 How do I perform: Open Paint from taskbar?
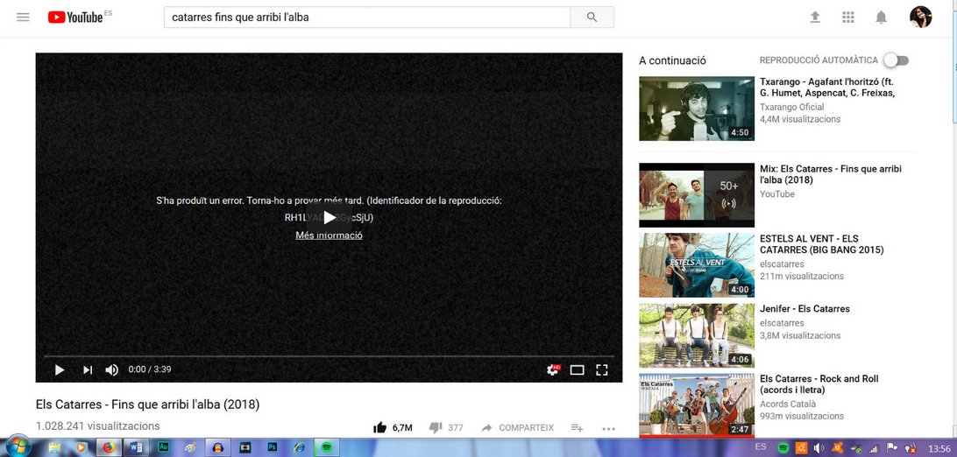pyautogui.click(x=190, y=447)
